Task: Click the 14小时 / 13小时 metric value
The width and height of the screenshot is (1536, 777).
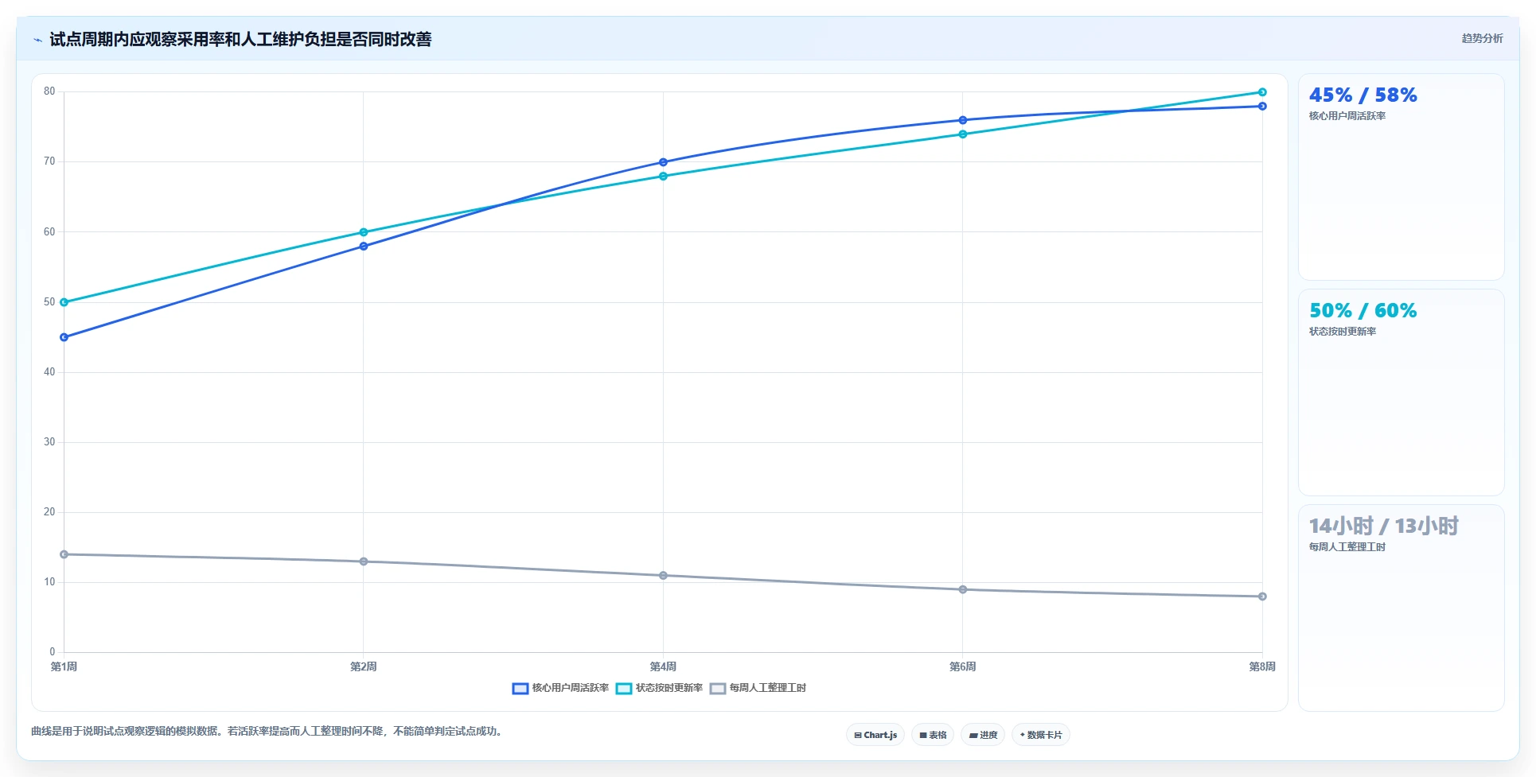Action: tap(1384, 526)
